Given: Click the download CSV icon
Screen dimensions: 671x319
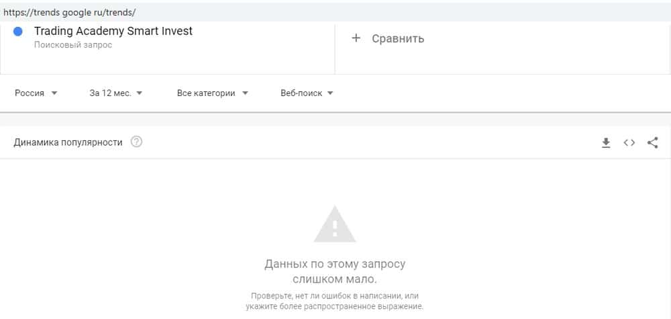Looking at the screenshot, I should (606, 142).
